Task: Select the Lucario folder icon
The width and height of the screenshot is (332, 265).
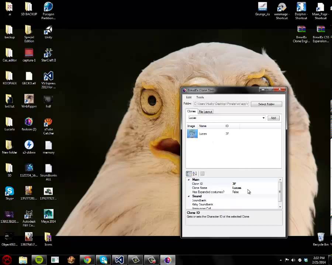Action: [x=10, y=124]
